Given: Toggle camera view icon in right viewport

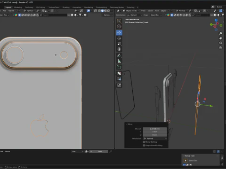Looking at the screenshot, I should [220, 43].
